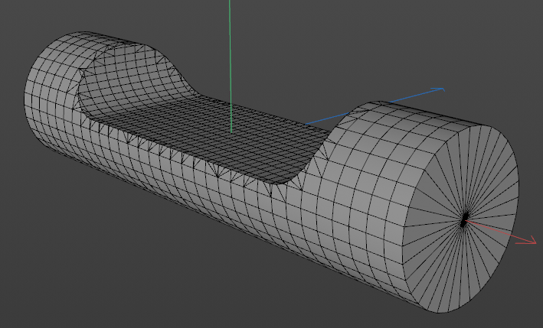Click the red axis line between cap center and arrowhead
543x328 pixels.
coord(498,232)
